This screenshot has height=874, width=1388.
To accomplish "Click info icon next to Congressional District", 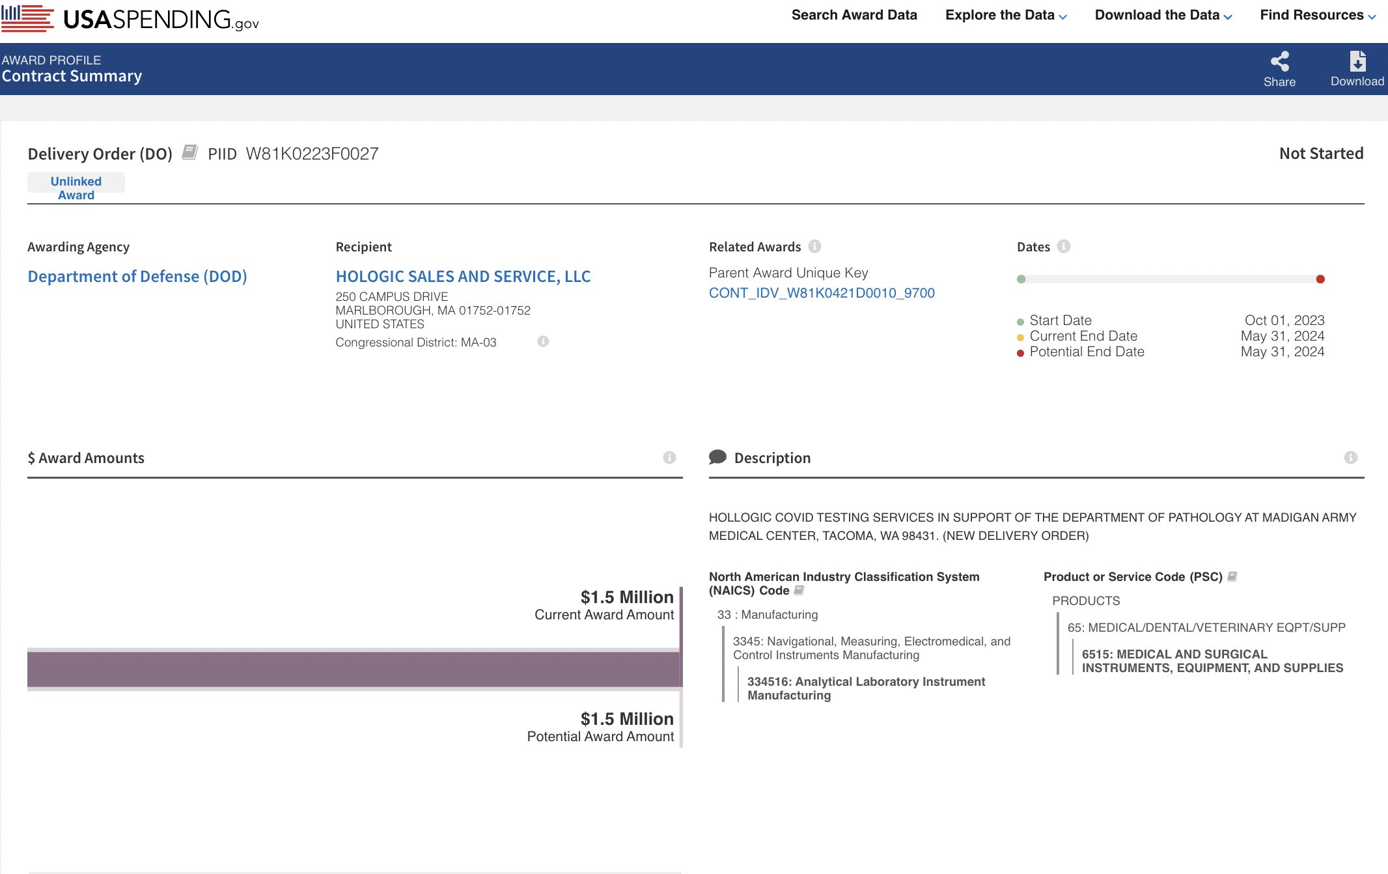I will 543,341.
